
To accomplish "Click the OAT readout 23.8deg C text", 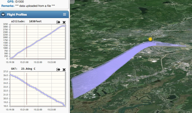I will [28, 69].
